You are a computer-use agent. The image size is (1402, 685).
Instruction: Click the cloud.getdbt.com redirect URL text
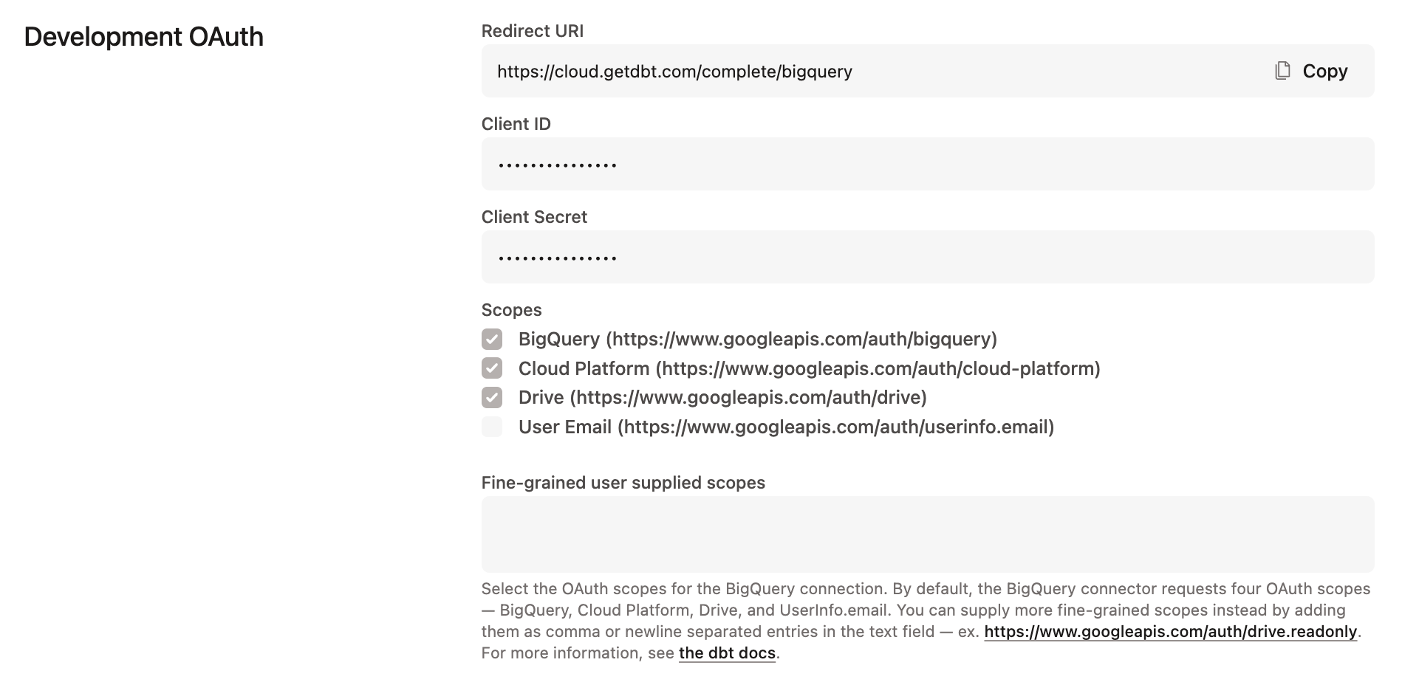pos(675,71)
